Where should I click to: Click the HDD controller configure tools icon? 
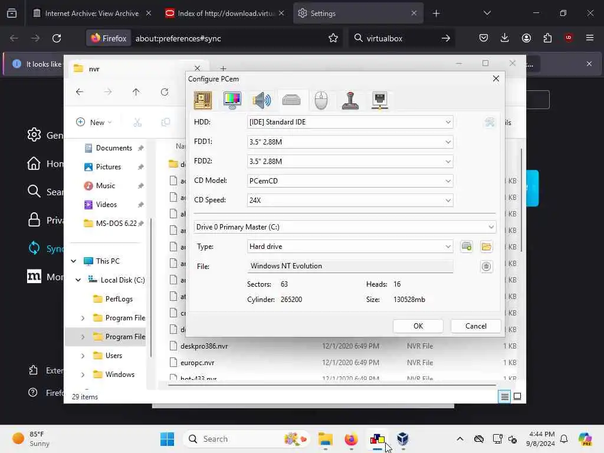(x=490, y=123)
